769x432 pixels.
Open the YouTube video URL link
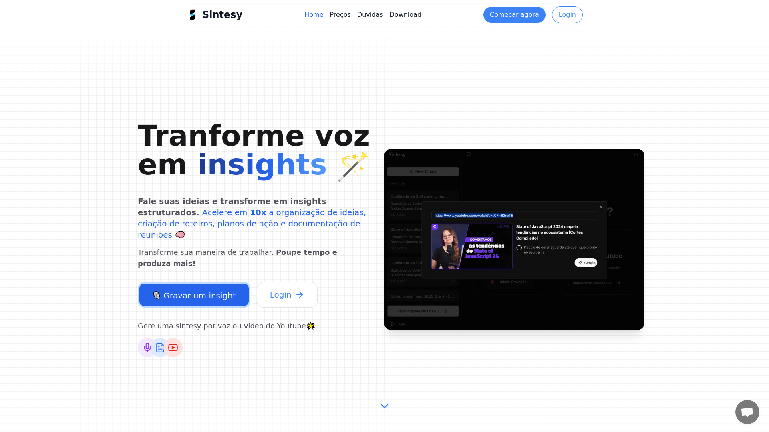coord(474,215)
